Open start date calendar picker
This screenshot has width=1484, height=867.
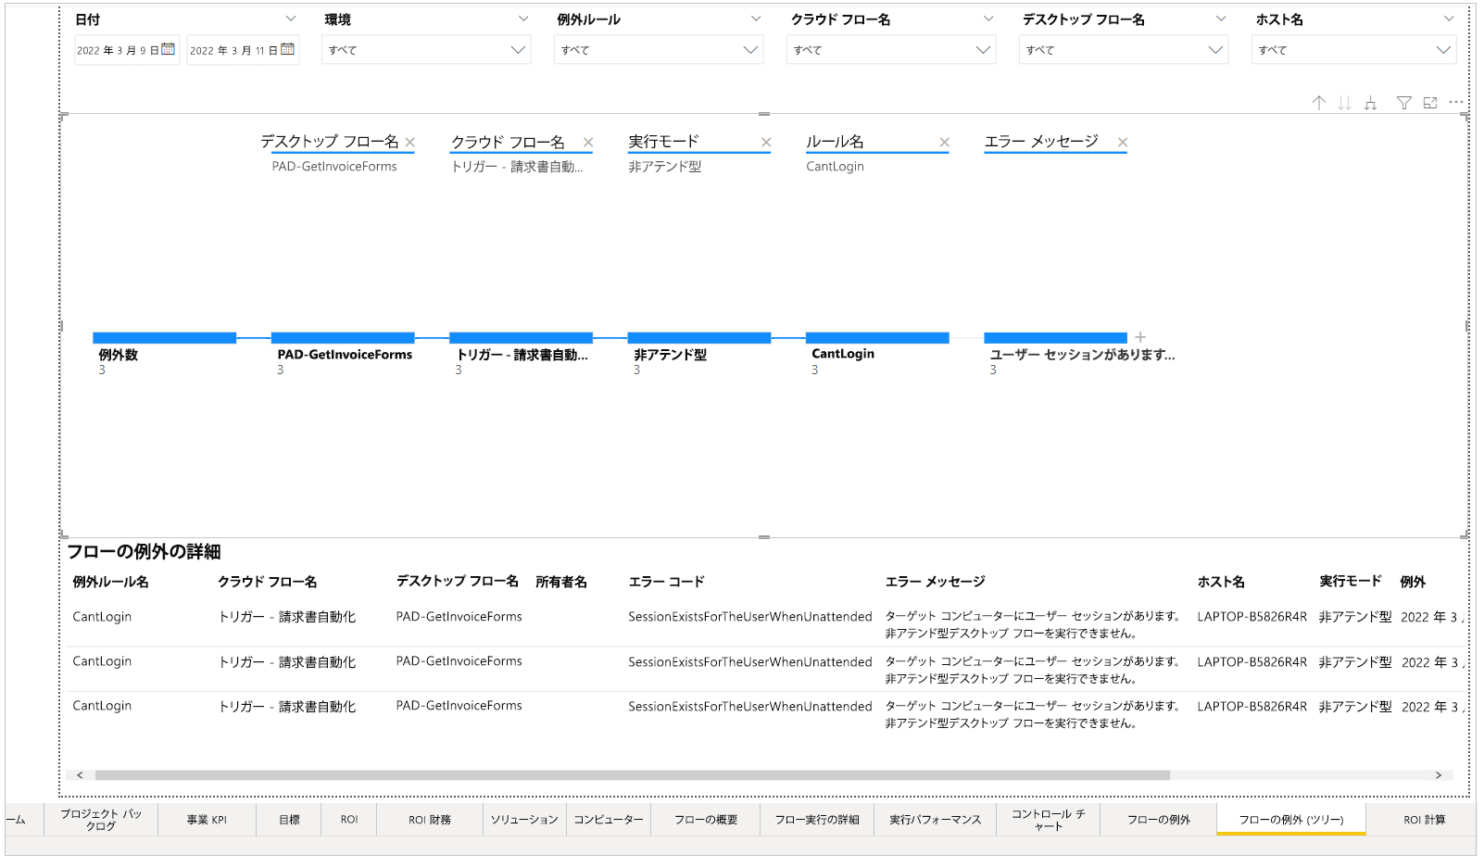click(168, 49)
